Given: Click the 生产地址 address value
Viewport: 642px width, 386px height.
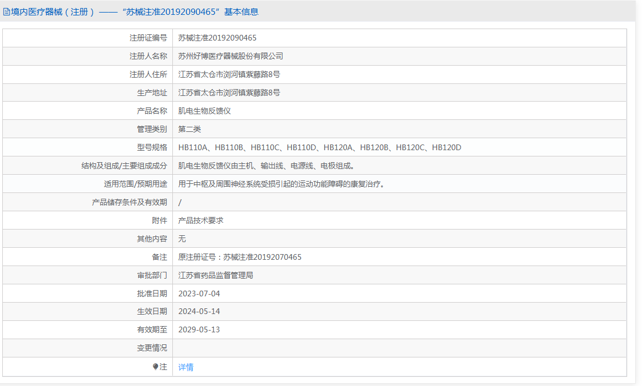Looking at the screenshot, I should (229, 93).
